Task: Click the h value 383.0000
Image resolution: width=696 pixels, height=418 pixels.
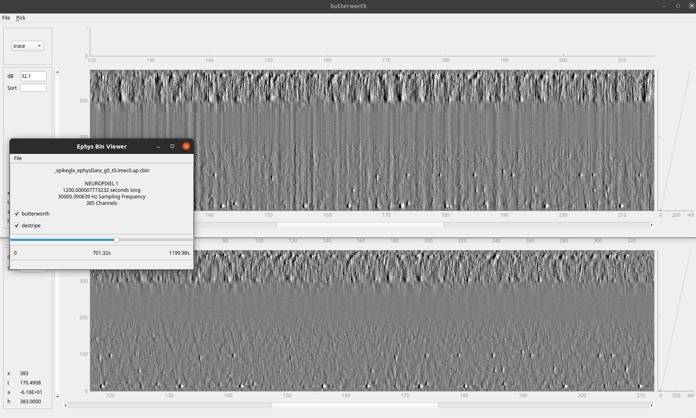Action: point(31,402)
